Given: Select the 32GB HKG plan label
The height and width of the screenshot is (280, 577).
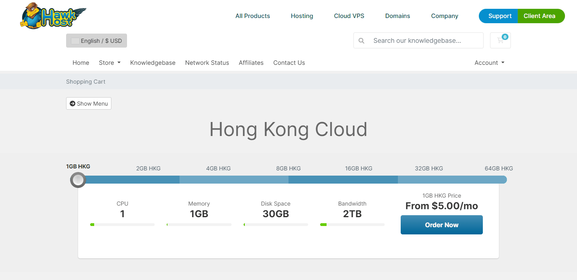Looking at the screenshot, I should pos(429,168).
